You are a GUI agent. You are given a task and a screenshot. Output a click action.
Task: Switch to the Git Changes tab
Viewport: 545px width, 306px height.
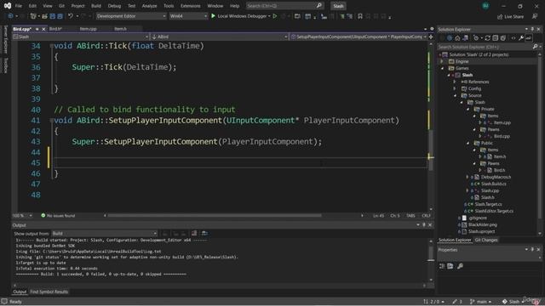click(x=486, y=240)
